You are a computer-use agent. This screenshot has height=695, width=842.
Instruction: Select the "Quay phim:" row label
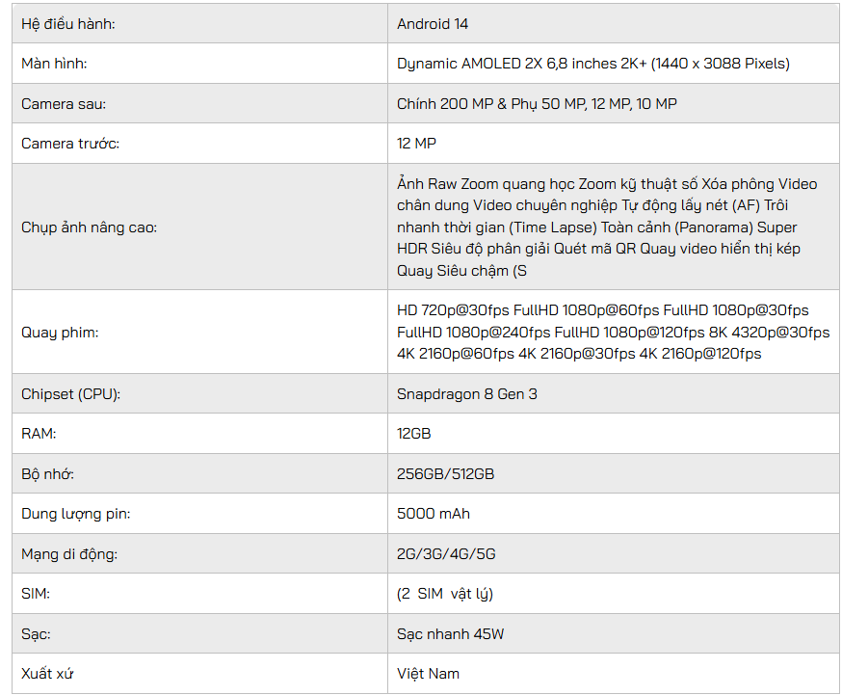pyautogui.click(x=60, y=333)
